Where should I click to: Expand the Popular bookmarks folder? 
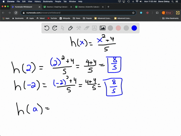[x=87, y=18]
